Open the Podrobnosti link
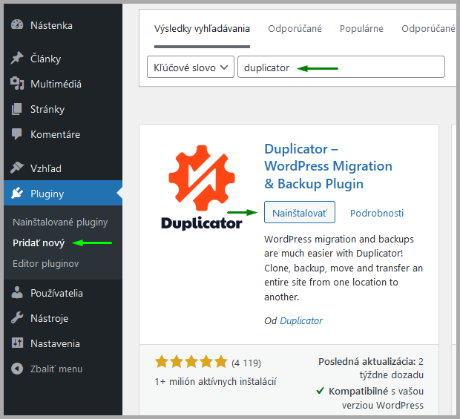This screenshot has height=419, width=460. 377,213
